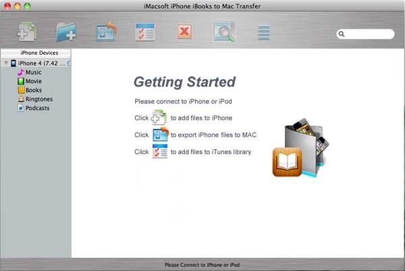The image size is (405, 271).
Task: Click the pink Music note icon
Action: point(21,72)
